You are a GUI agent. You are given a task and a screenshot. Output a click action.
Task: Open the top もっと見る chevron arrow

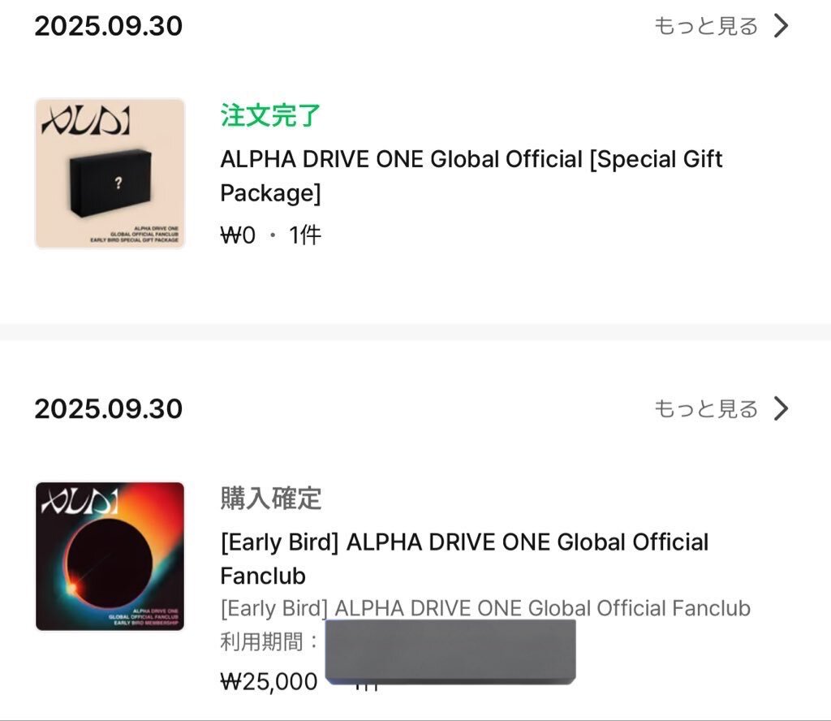point(781,25)
